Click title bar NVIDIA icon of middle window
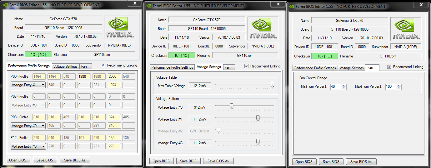Image resolution: width=431 pixels, height=168 pixels. (149, 6)
